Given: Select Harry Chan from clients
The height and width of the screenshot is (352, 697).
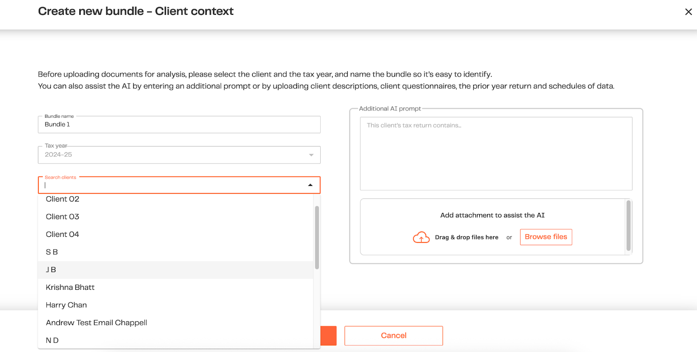Looking at the screenshot, I should coord(66,305).
